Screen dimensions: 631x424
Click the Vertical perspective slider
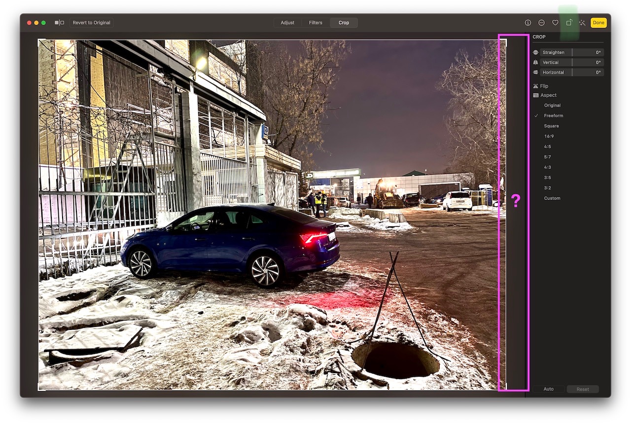click(x=572, y=63)
